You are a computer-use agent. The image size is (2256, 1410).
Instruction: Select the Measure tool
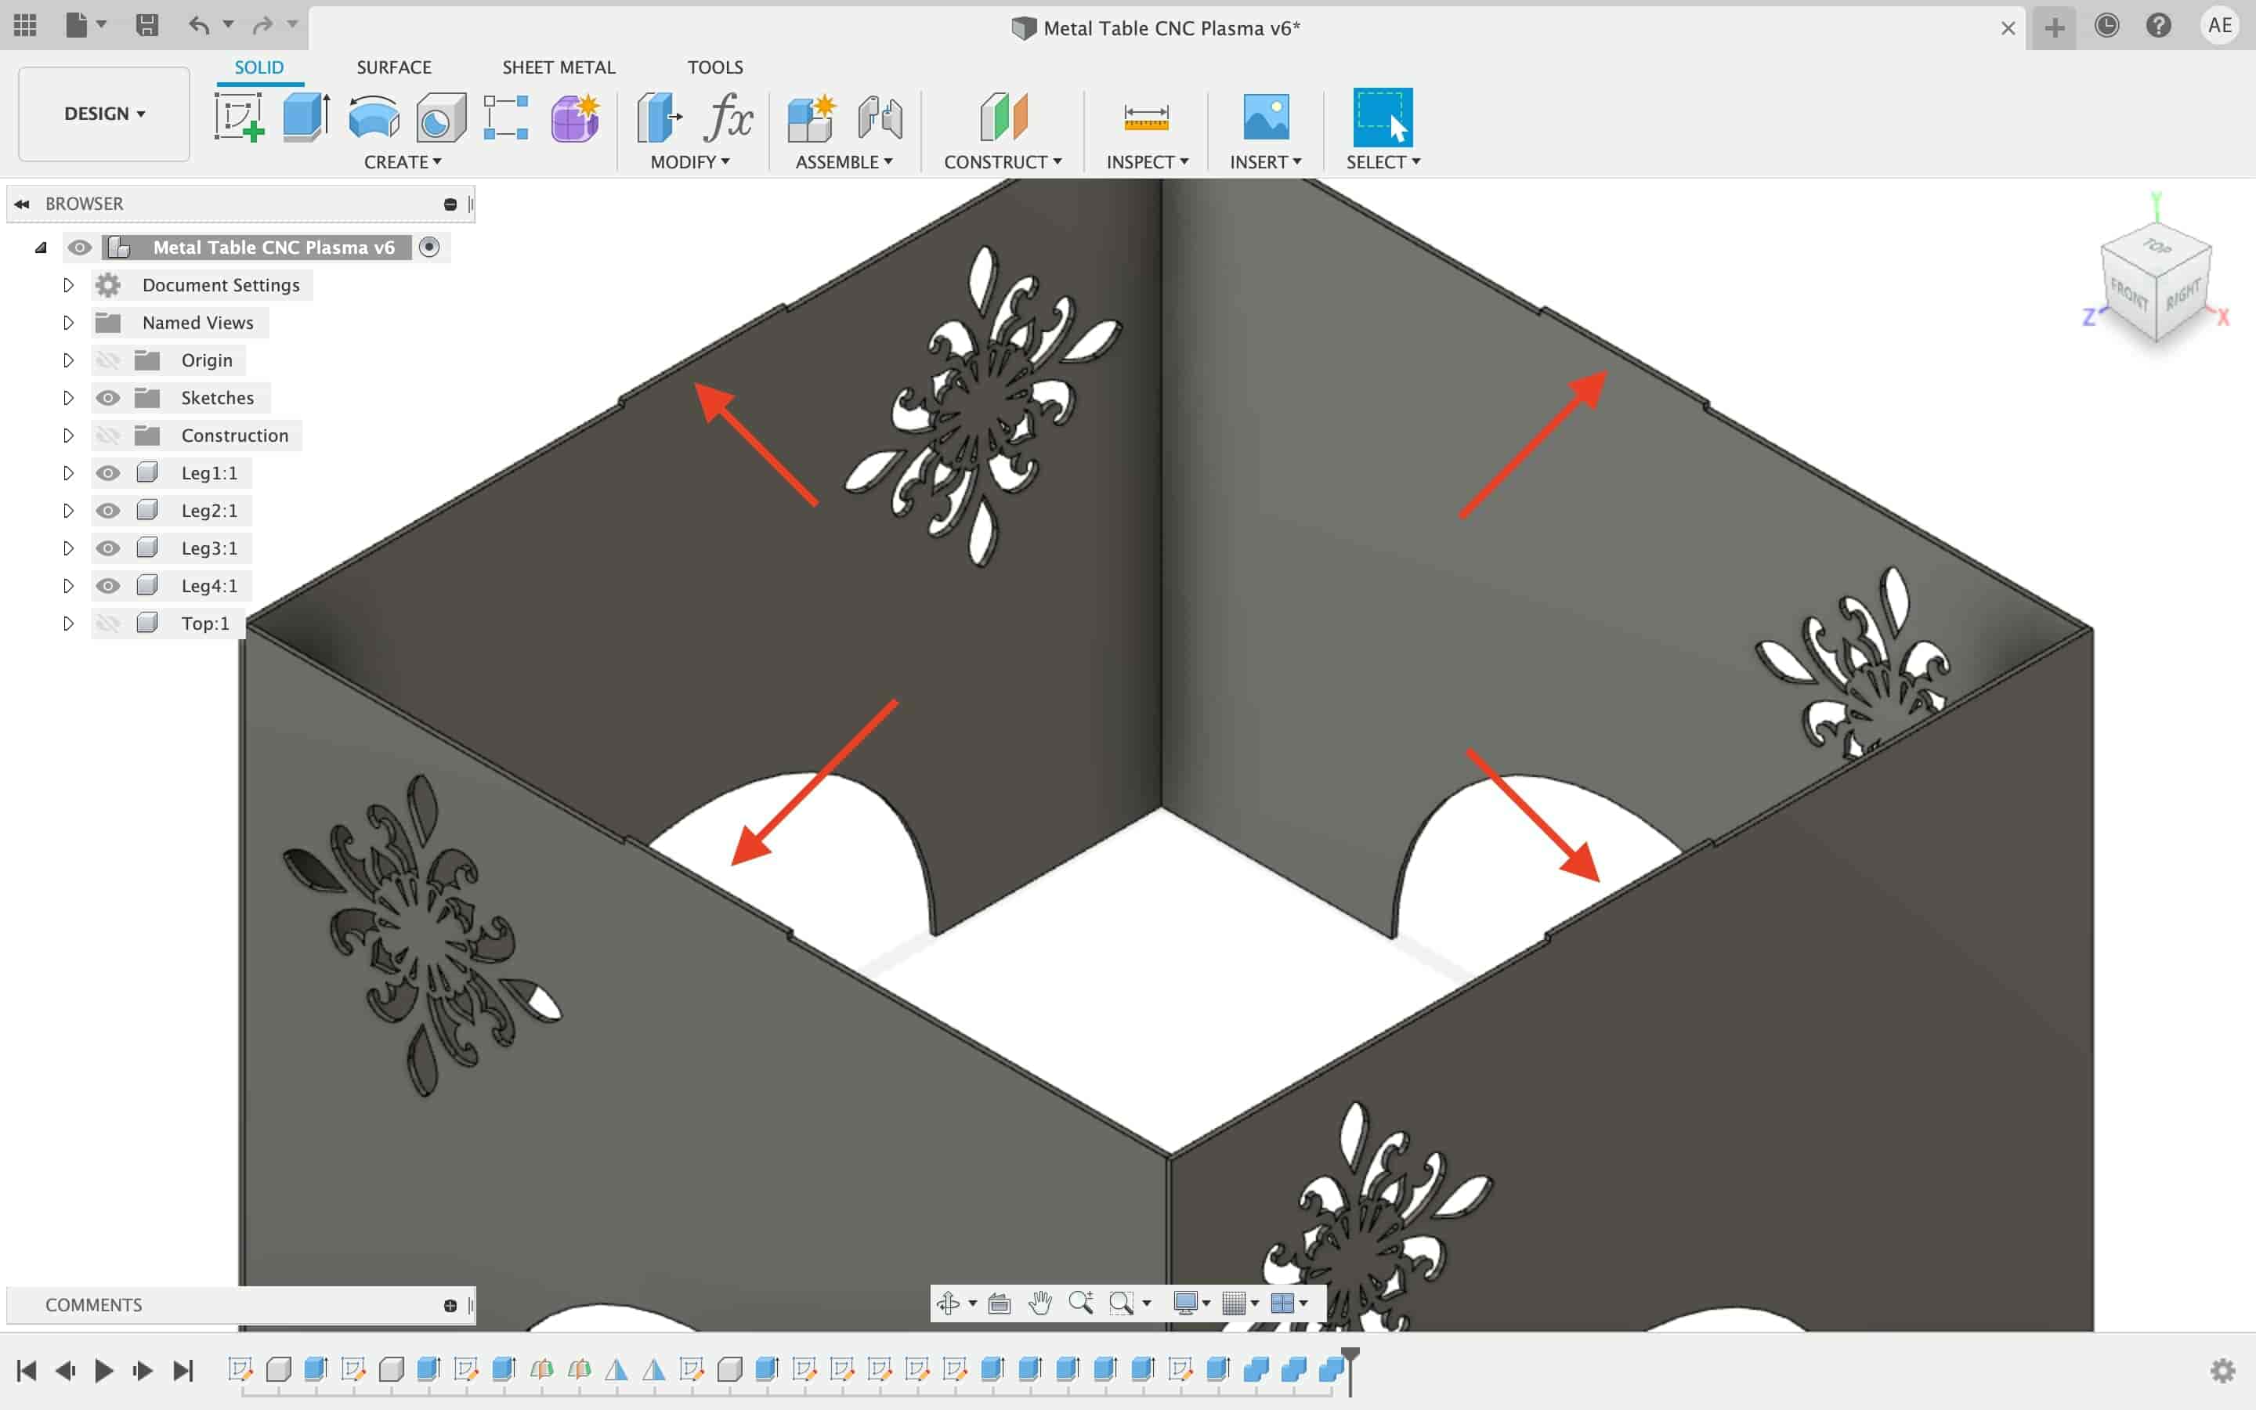[x=1146, y=117]
